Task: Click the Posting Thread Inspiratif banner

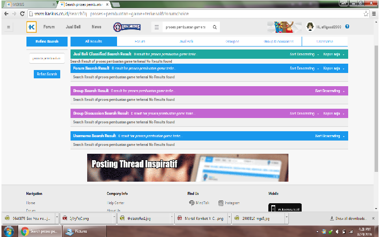Action: coord(188,167)
